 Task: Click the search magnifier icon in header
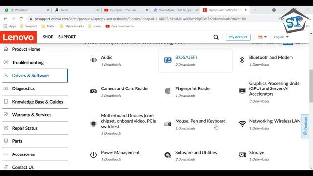tap(216, 37)
